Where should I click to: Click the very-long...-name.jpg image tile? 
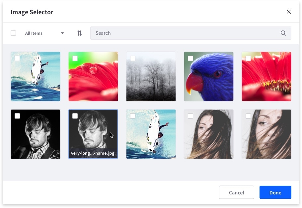[93, 134]
